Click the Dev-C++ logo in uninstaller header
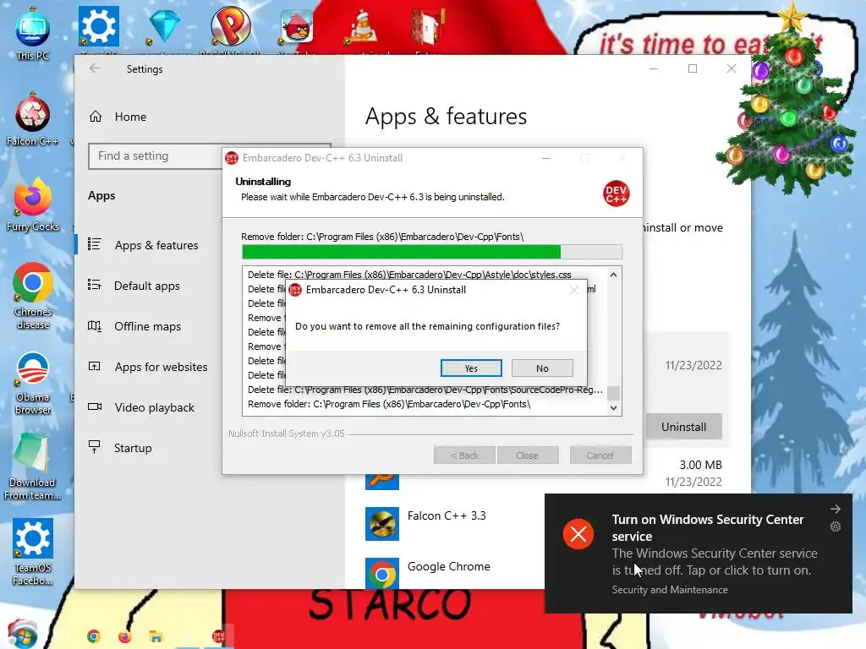Screen dimensions: 866x649 pos(617,194)
